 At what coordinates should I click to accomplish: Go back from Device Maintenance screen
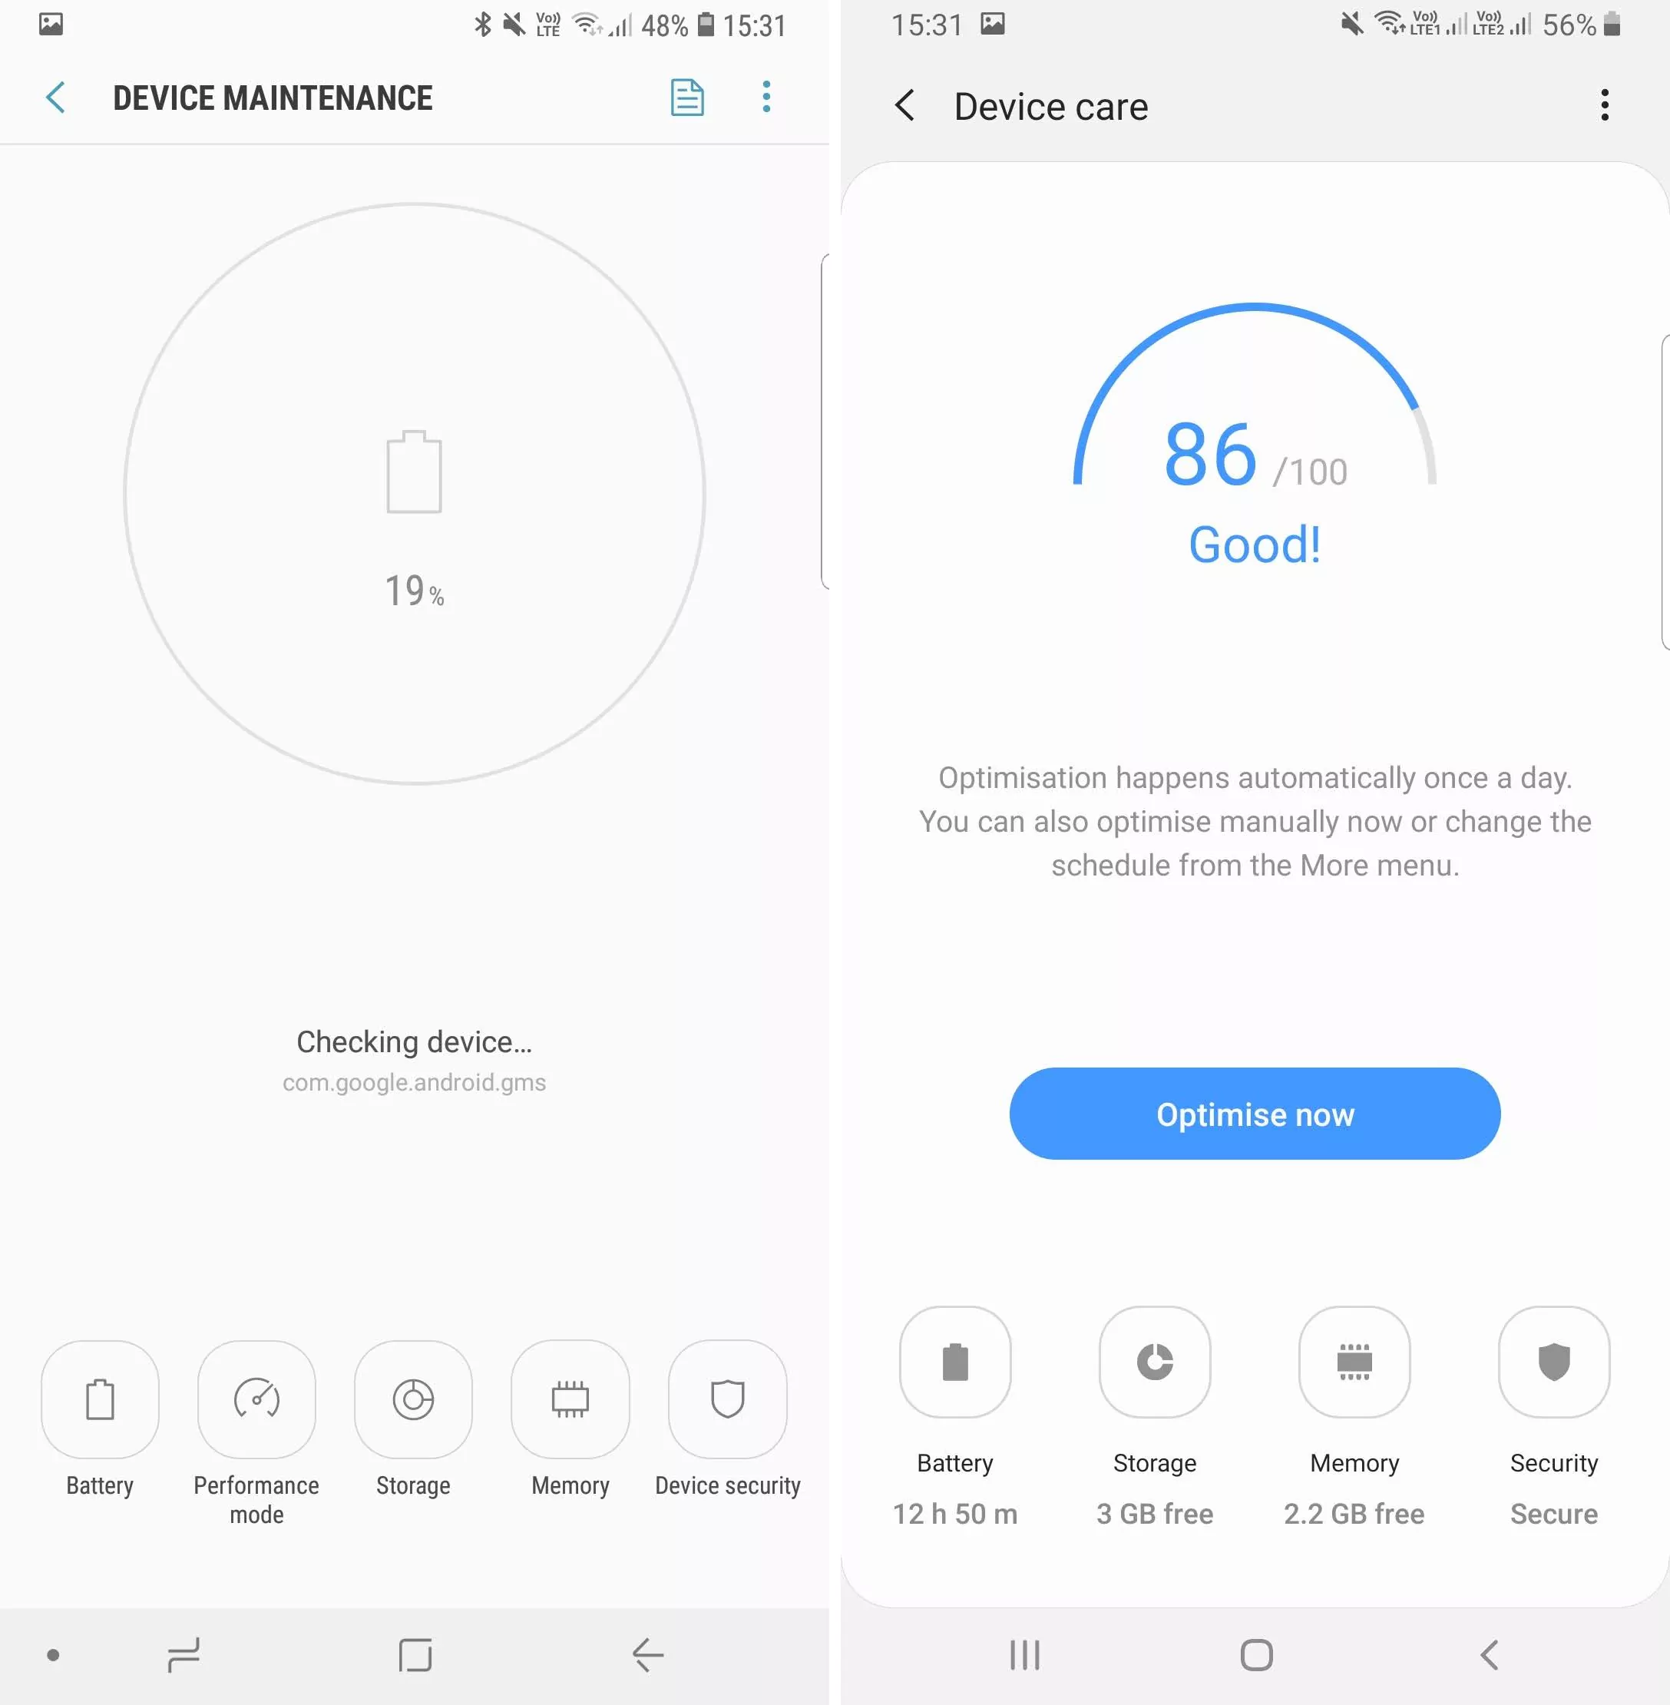point(55,98)
